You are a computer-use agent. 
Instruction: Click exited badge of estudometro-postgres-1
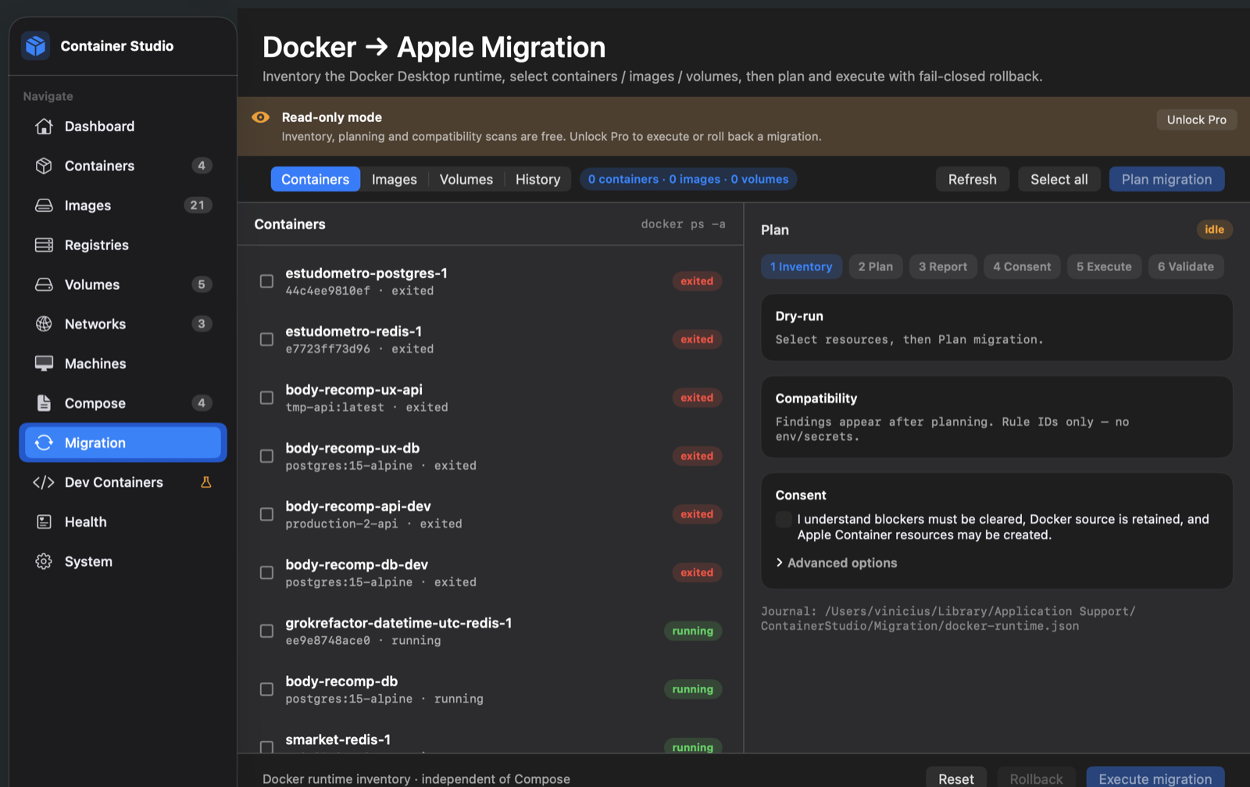point(697,281)
